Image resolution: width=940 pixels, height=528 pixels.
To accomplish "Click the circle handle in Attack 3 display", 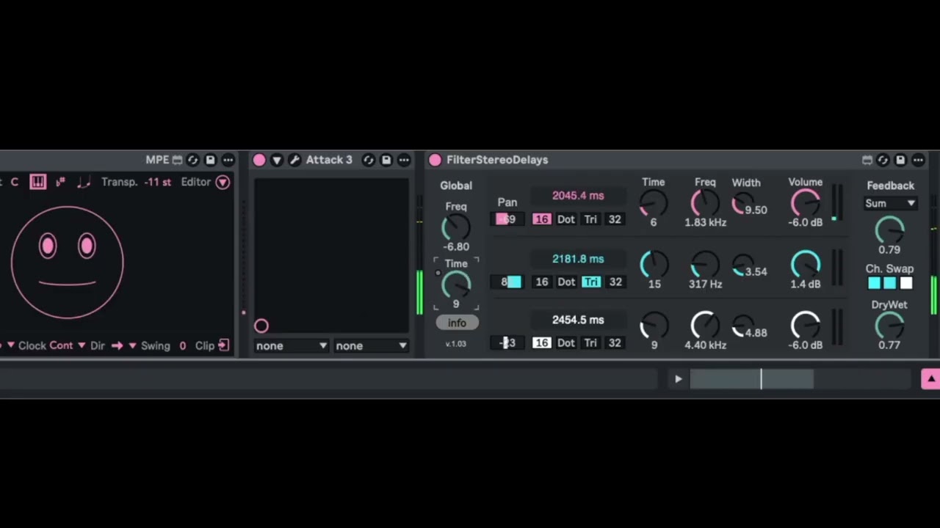I will click(x=261, y=326).
